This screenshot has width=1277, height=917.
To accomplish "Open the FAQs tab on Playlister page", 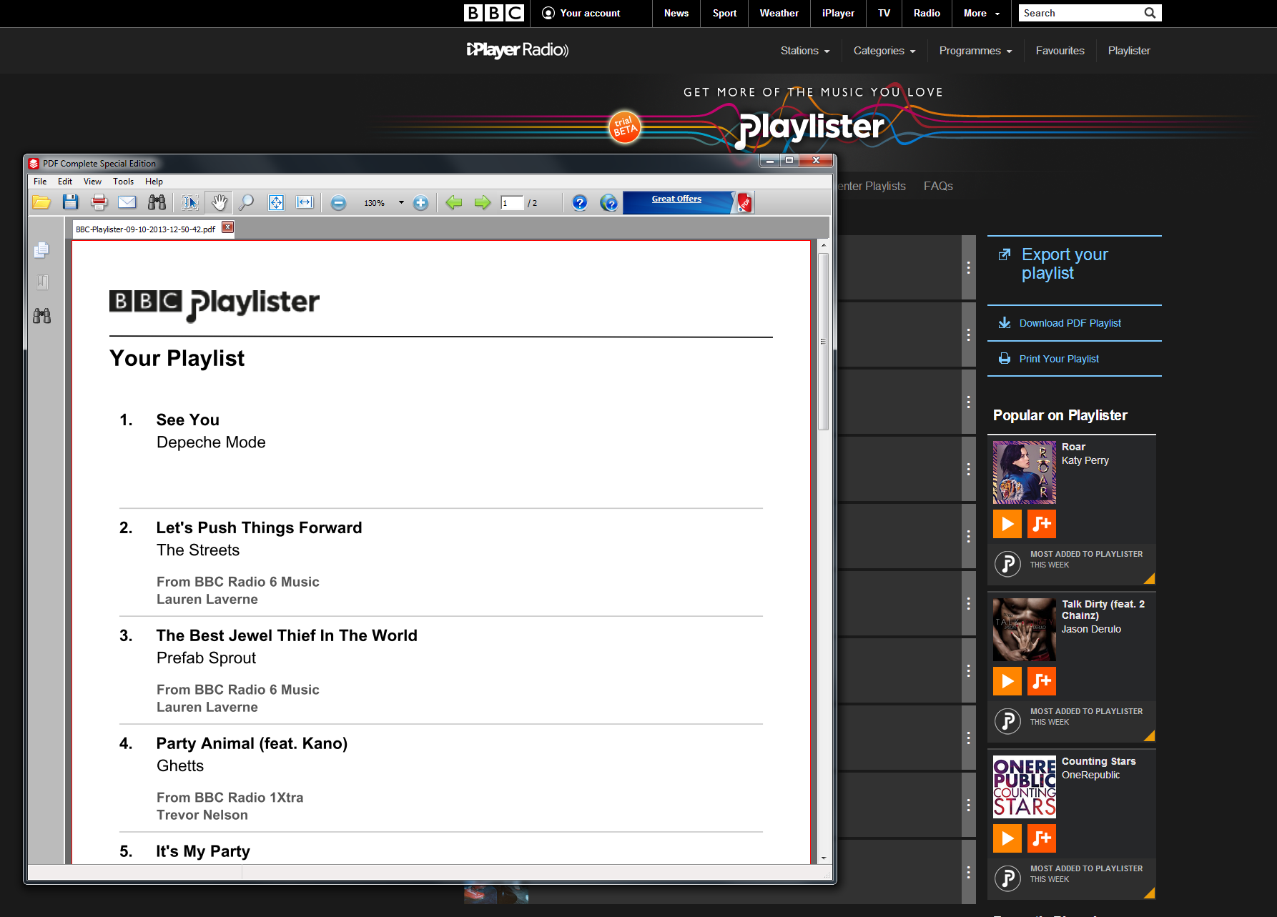I will (x=938, y=186).
